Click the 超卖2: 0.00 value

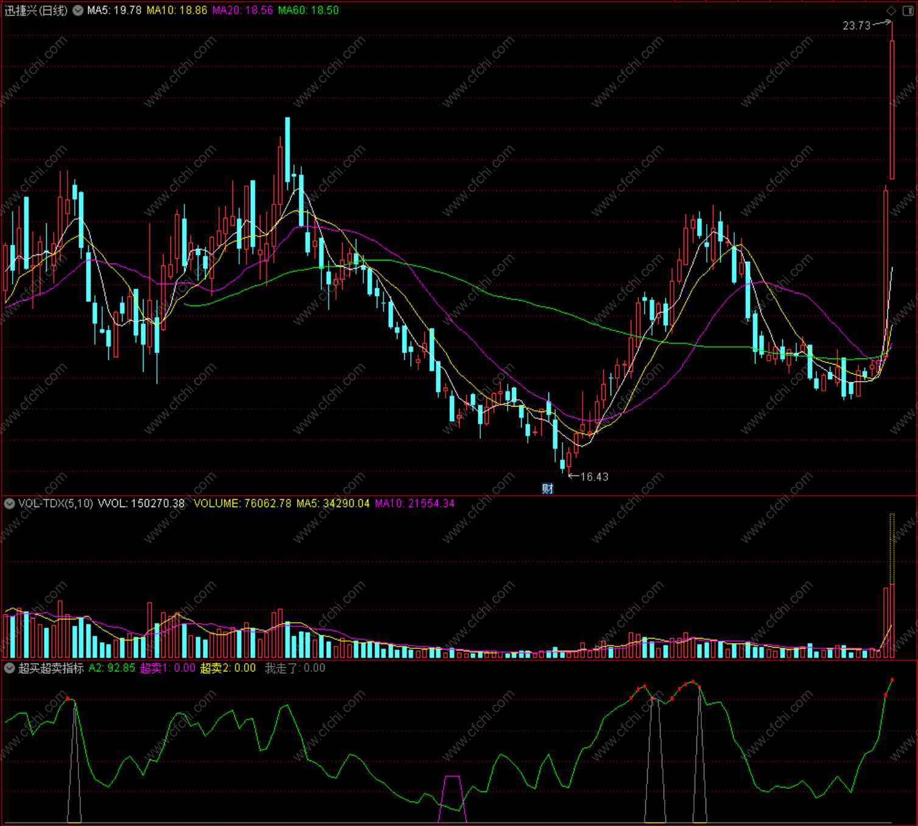tap(228, 668)
